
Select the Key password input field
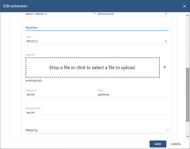coord(97,113)
